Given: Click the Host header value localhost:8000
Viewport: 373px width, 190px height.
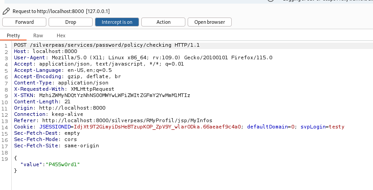Looking at the screenshot, I should pos(55,51).
